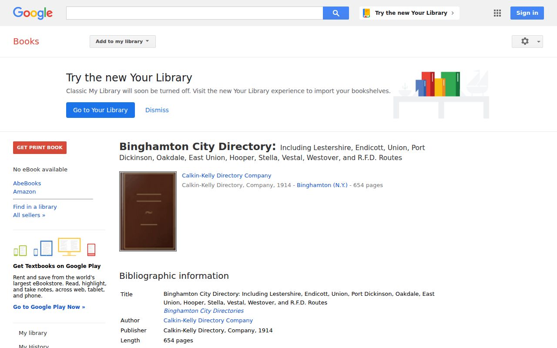Click the Bibliographic information heading
The image size is (557, 348).
[174, 276]
